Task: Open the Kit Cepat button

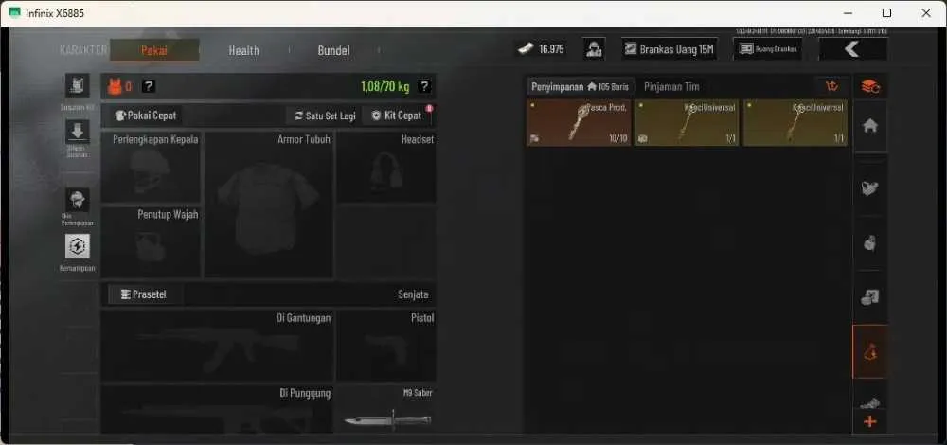Action: [397, 116]
